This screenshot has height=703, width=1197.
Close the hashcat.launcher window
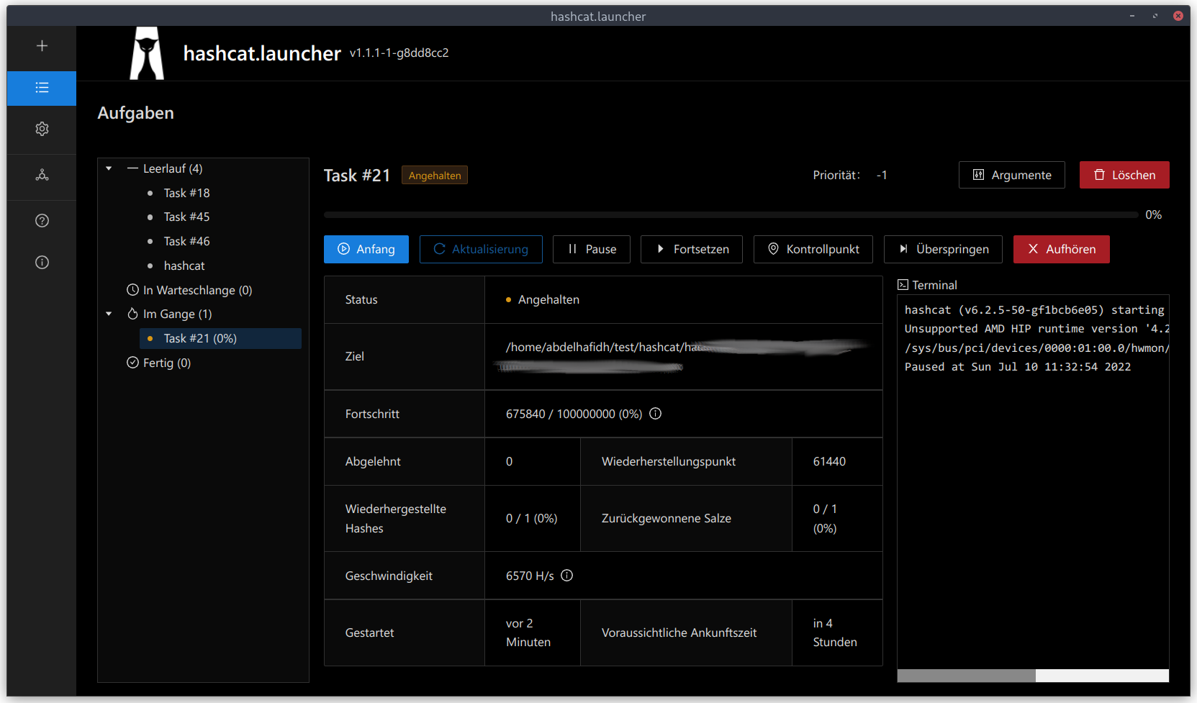click(x=1178, y=15)
